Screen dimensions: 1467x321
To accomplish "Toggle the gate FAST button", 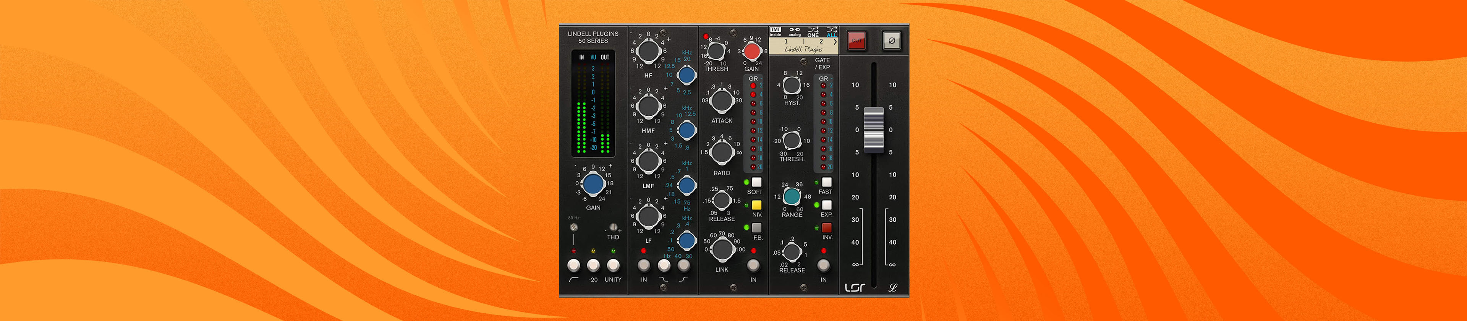I will 826,182.
